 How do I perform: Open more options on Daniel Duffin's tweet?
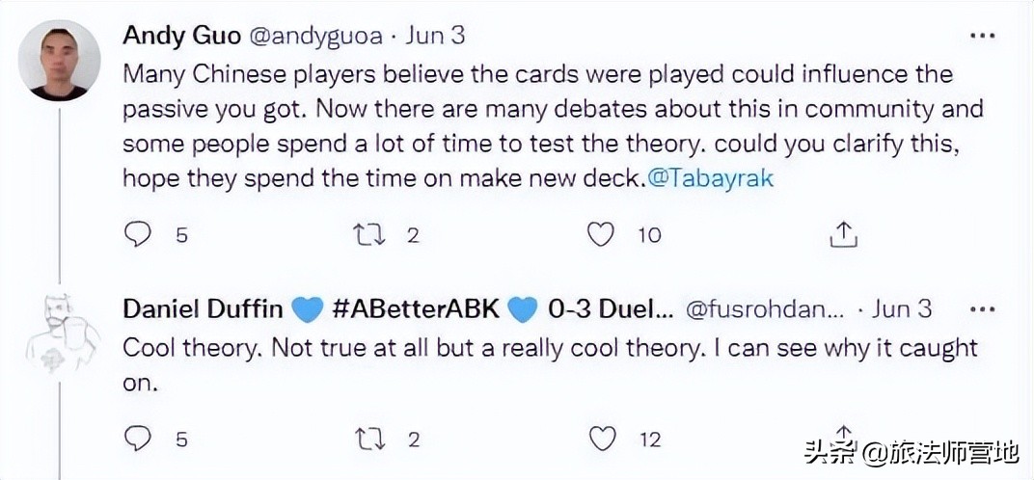tap(982, 308)
